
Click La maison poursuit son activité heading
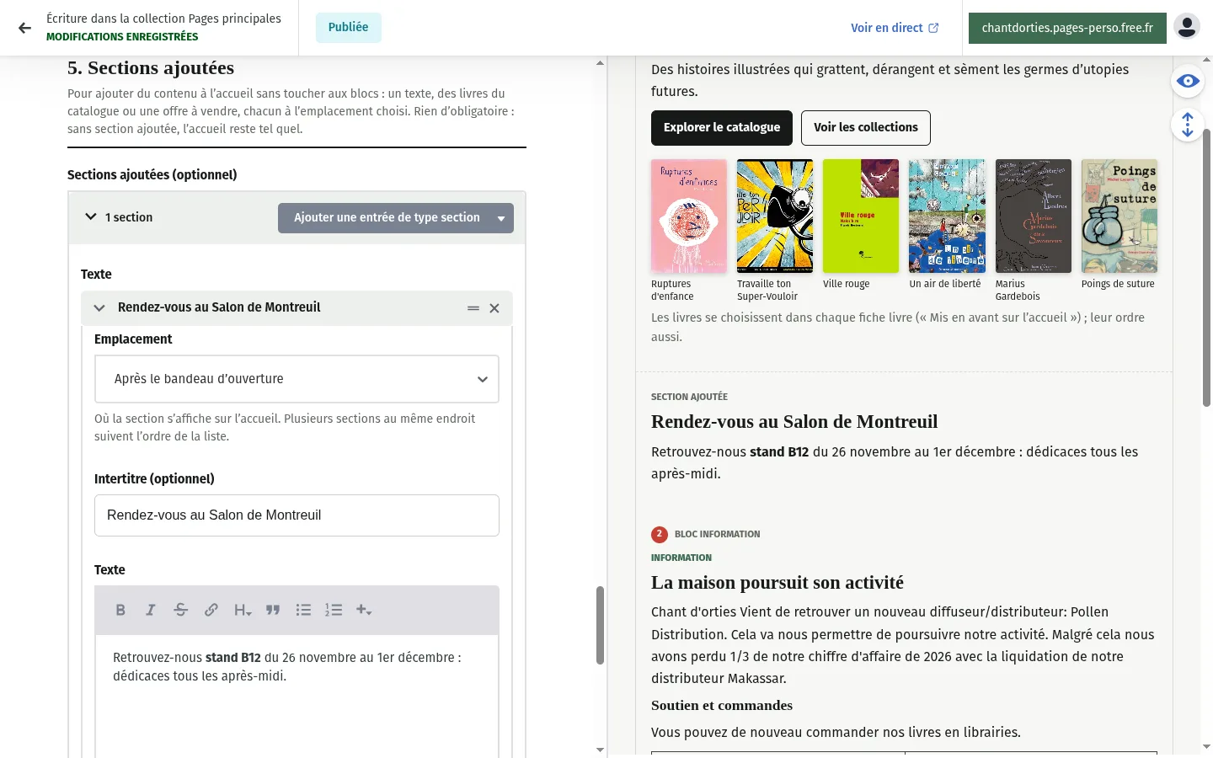(777, 583)
